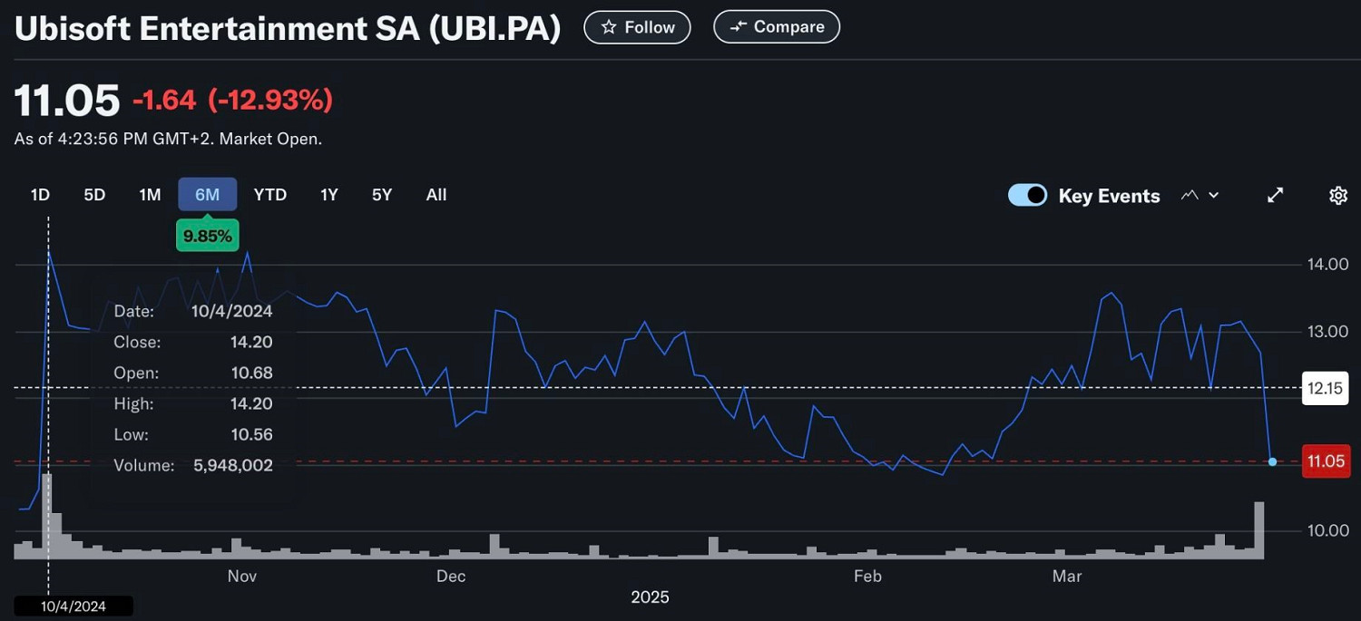The height and width of the screenshot is (621, 1361).
Task: Click the fullscreen expand icon
Action: click(x=1275, y=194)
